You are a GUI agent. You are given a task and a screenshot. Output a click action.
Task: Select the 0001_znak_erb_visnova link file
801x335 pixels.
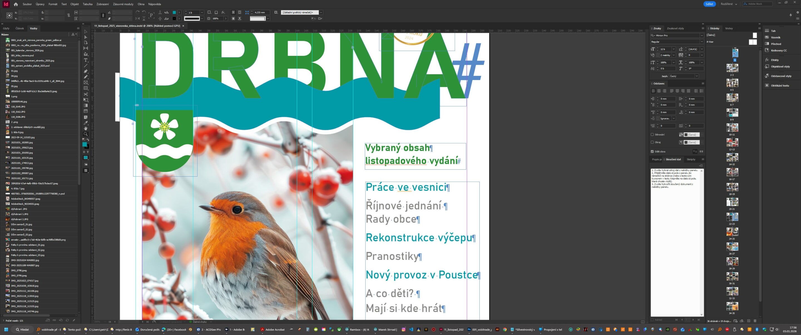[36, 40]
